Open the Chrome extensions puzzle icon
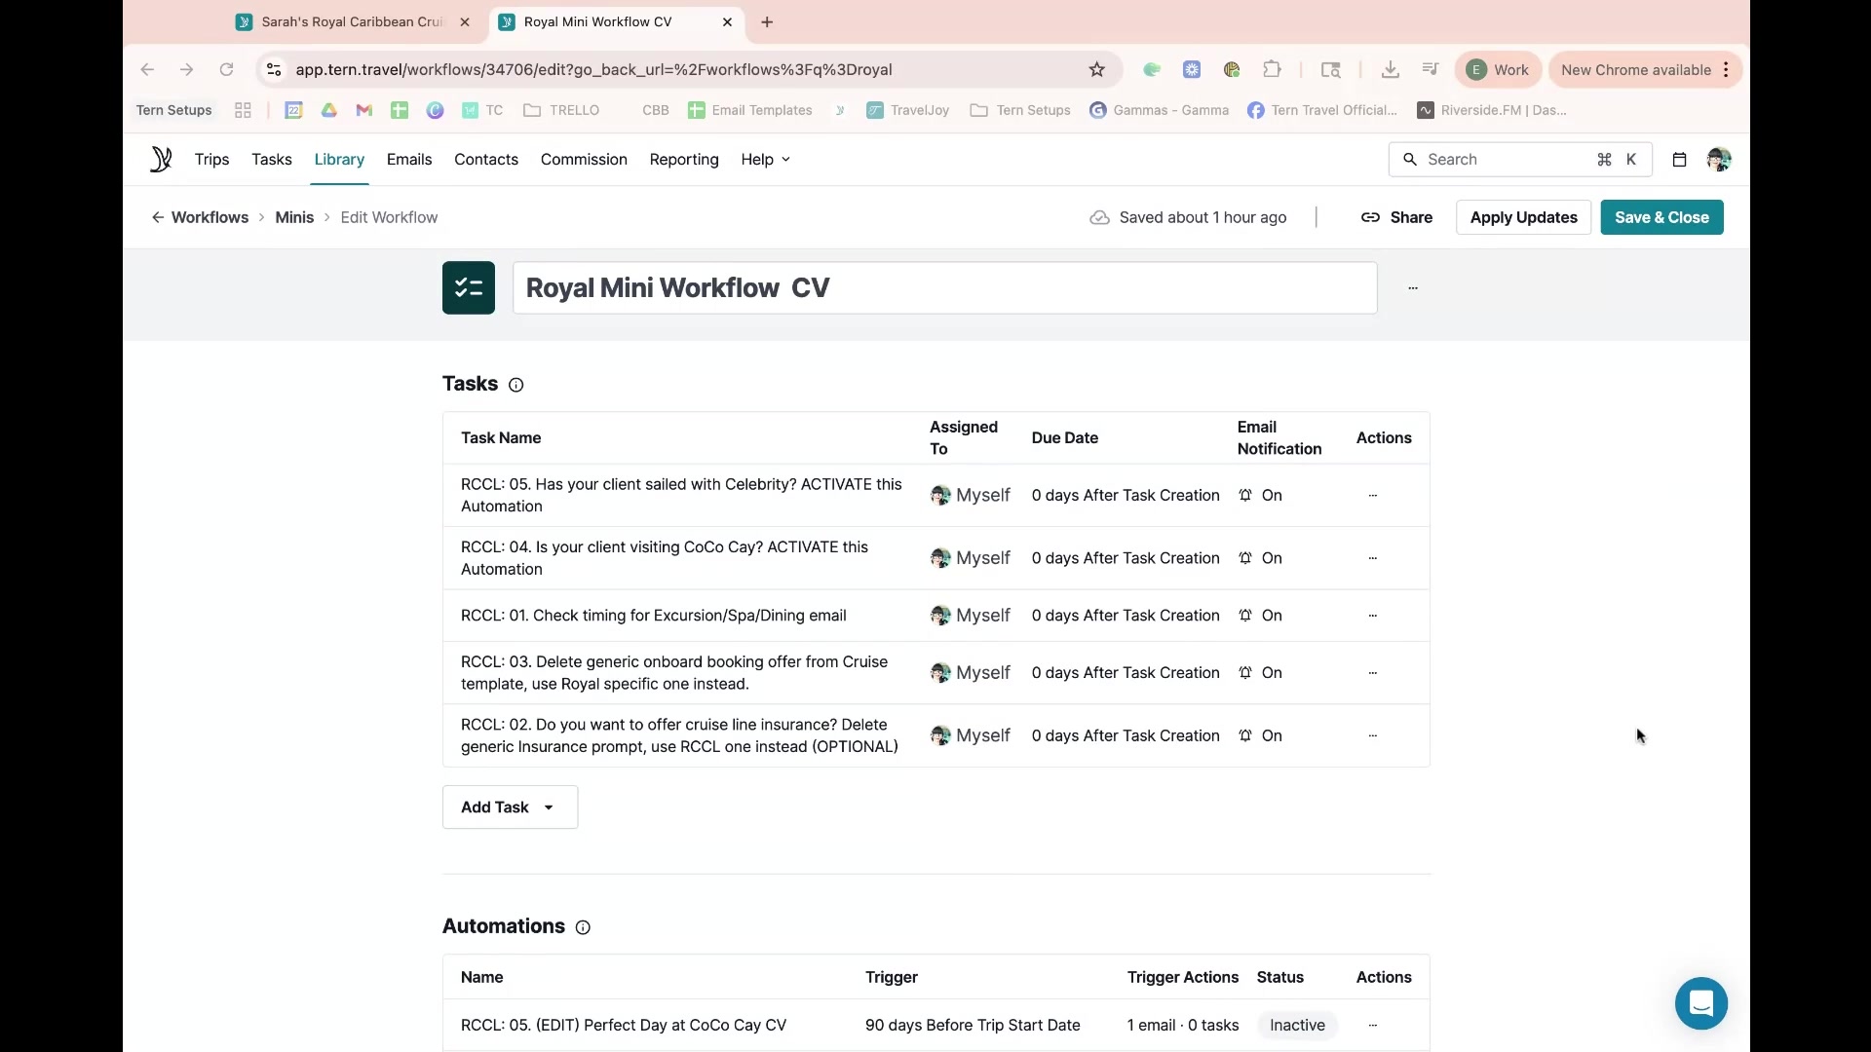The width and height of the screenshot is (1871, 1052). point(1272,69)
